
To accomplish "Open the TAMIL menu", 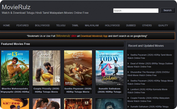I will (x=75, y=25).
